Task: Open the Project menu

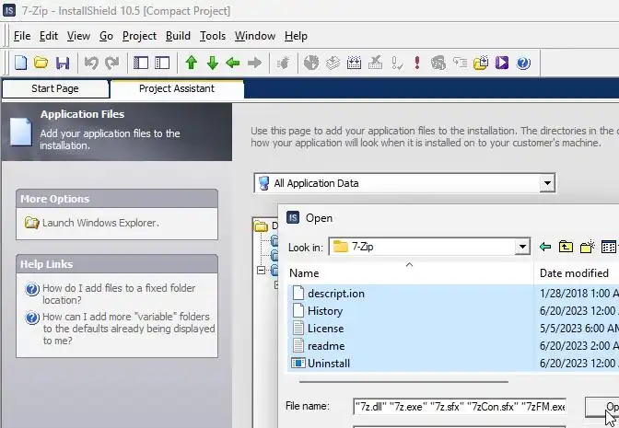Action: 139,36
